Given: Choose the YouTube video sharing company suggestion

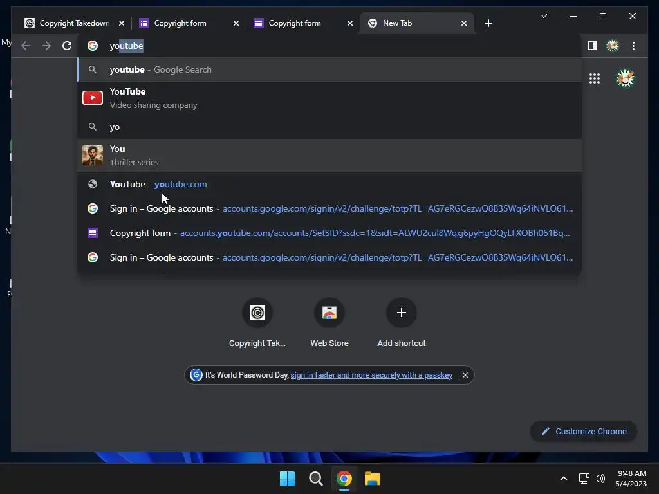Looking at the screenshot, I should click(330, 98).
